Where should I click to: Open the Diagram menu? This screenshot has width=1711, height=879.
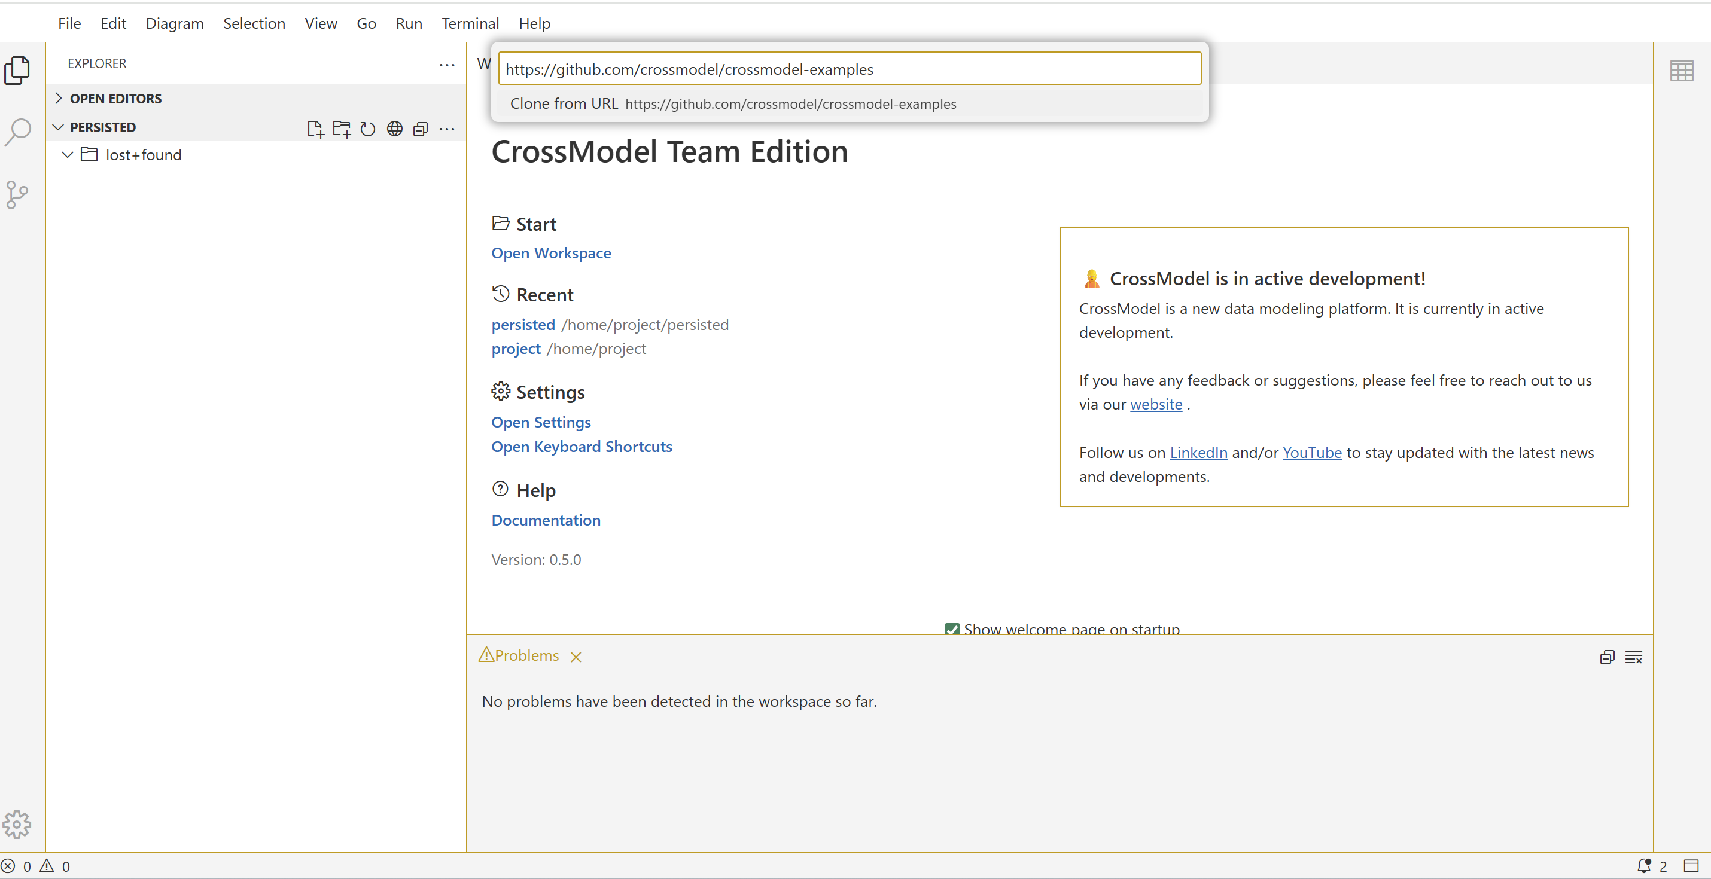coord(175,23)
